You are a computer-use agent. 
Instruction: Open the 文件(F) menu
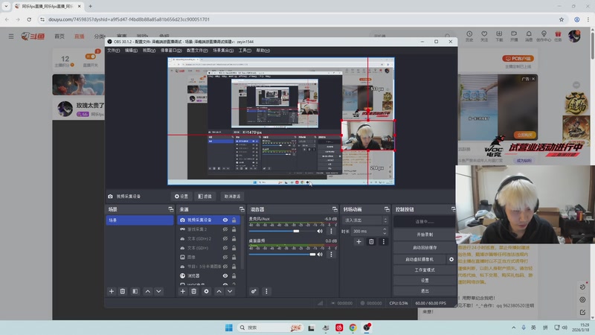[x=113, y=51]
